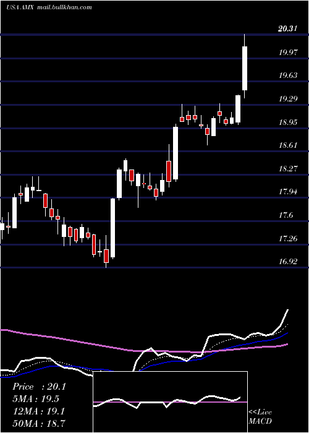Click the 18.27 price axis label

coord(288,168)
